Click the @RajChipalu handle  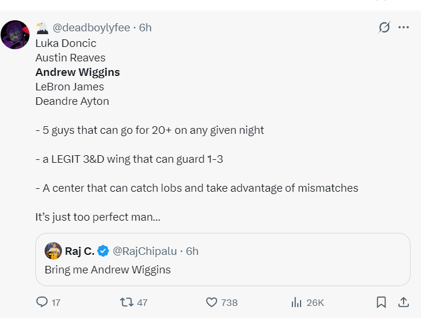144,251
